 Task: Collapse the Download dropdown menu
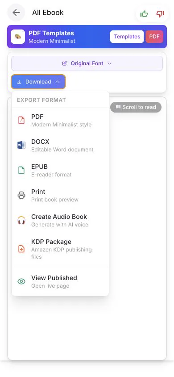coord(38,82)
